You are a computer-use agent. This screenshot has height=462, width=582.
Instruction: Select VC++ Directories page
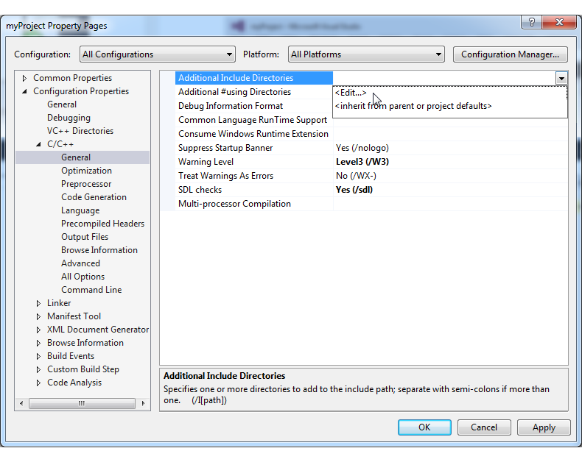(x=80, y=131)
